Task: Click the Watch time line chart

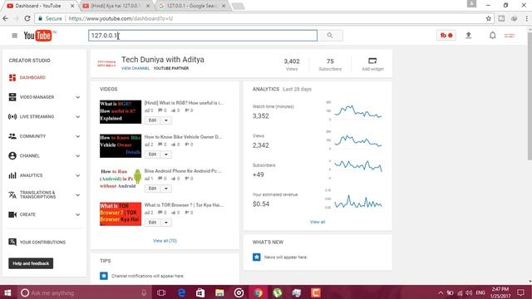Action: [x=358, y=111]
